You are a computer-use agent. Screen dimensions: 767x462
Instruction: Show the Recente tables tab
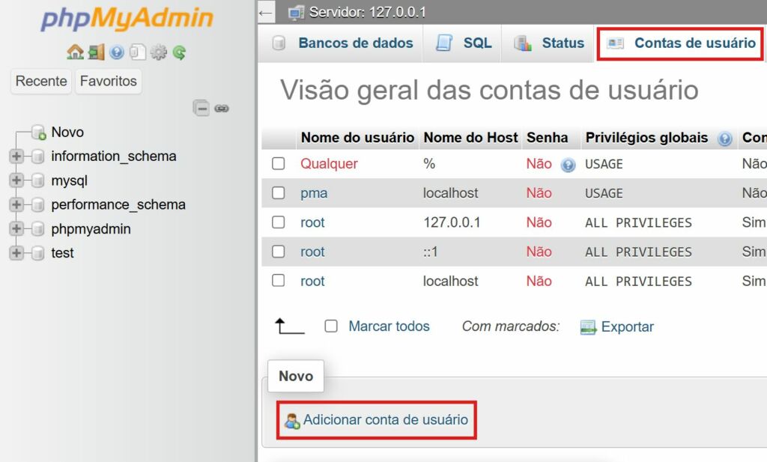point(41,81)
